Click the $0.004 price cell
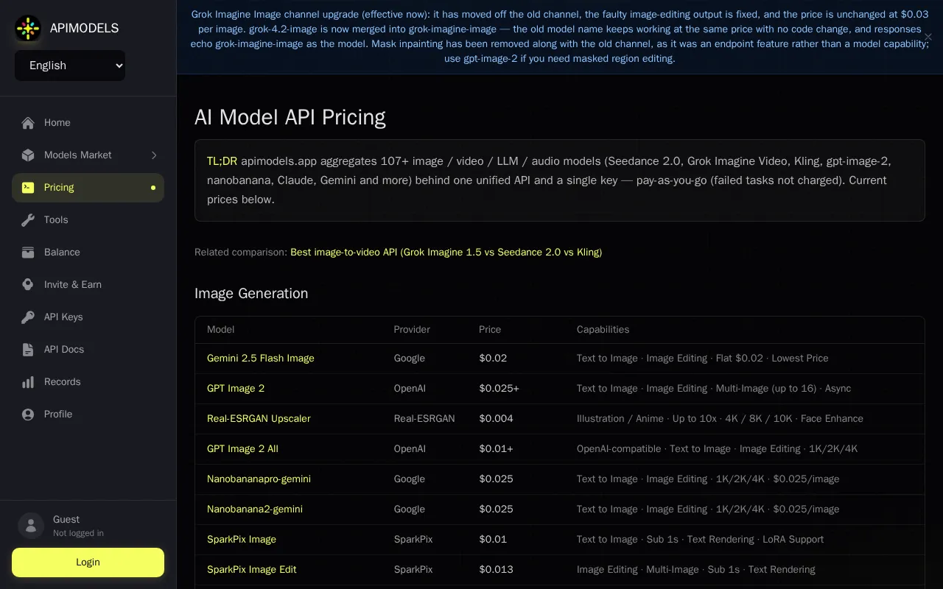 pos(497,419)
